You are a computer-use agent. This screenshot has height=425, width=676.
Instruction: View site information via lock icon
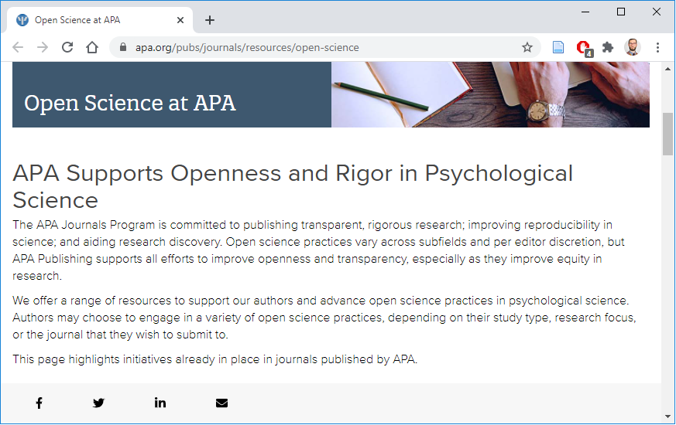(123, 47)
